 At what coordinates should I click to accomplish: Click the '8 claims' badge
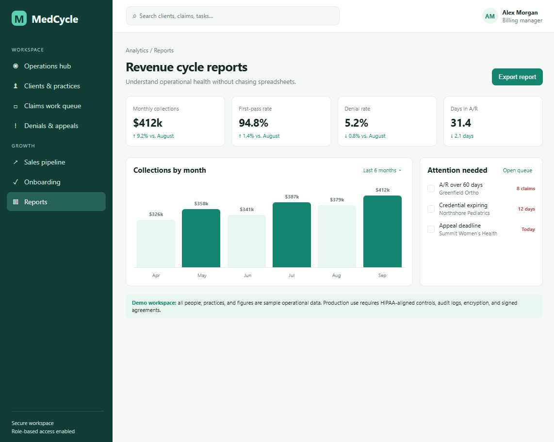tap(526, 189)
